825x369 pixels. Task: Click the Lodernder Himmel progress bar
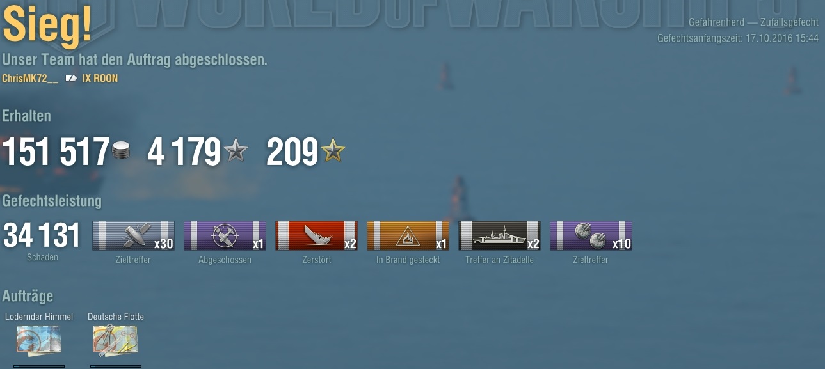tap(39, 366)
